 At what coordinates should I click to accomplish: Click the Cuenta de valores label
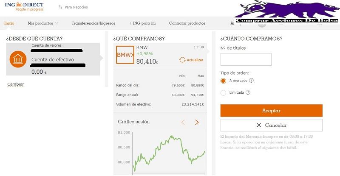click(x=47, y=45)
